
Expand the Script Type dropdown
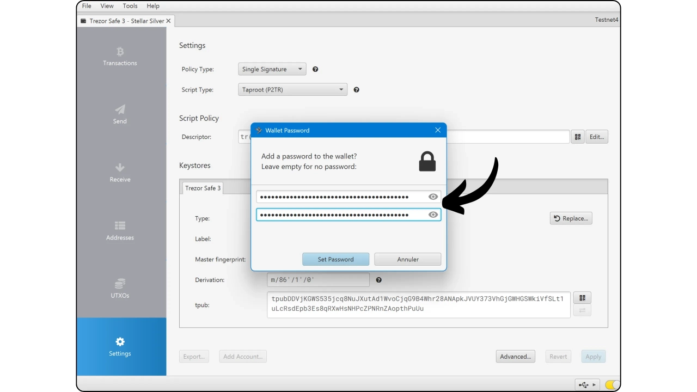tap(292, 90)
